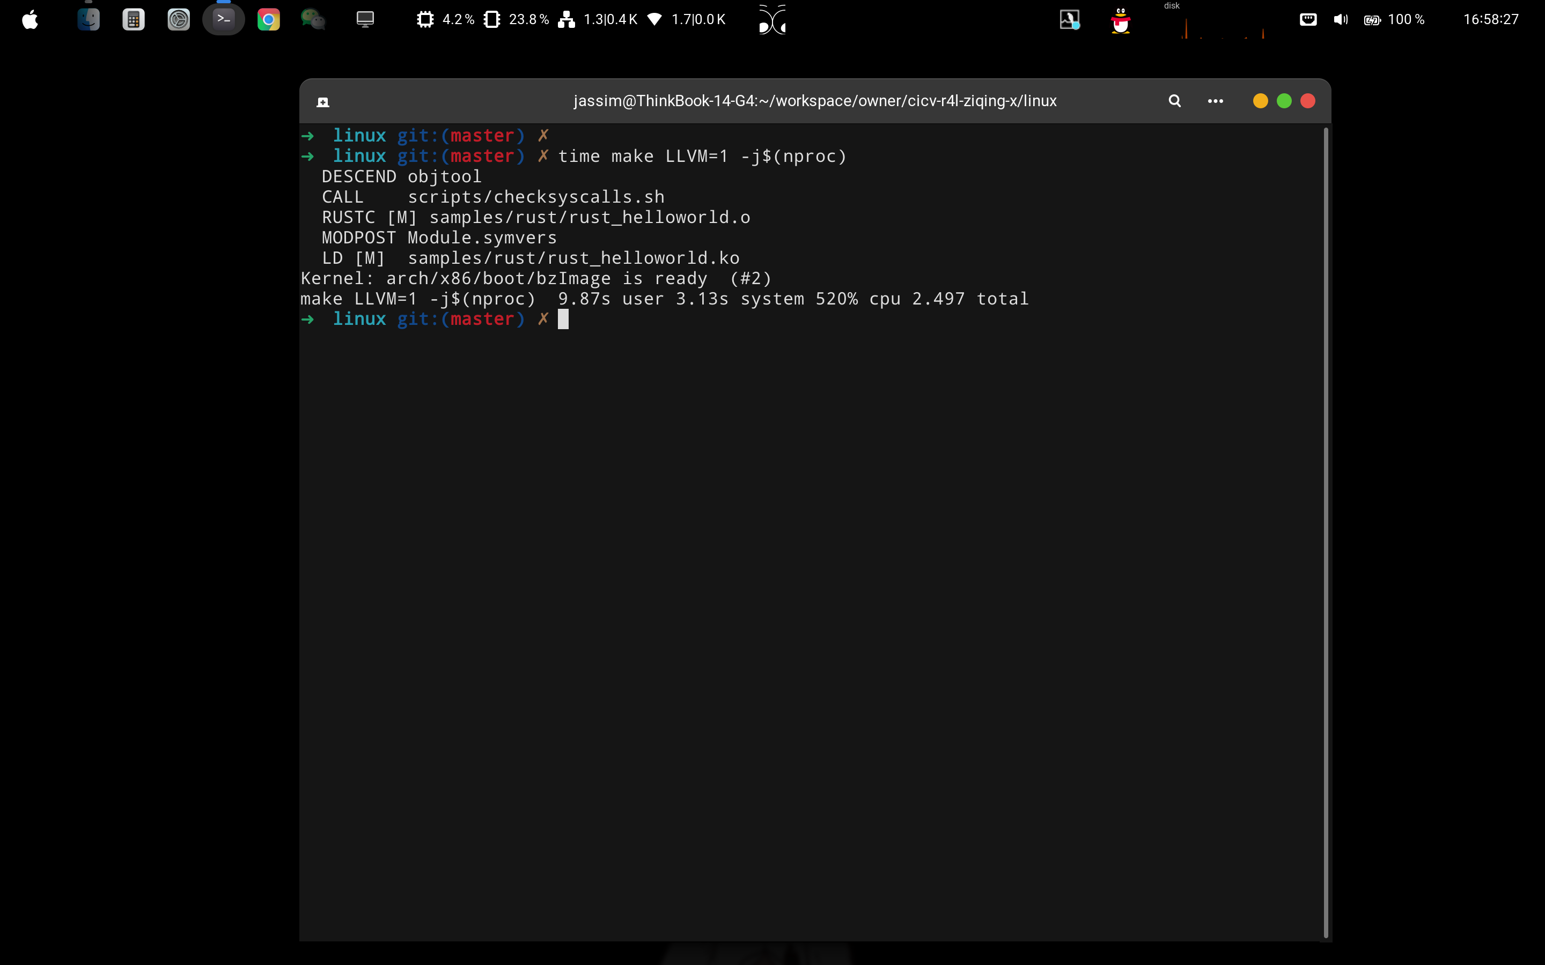Screen dimensions: 1545x965
Task: Click the 16:58:27 clock
Action: pyautogui.click(x=1490, y=20)
